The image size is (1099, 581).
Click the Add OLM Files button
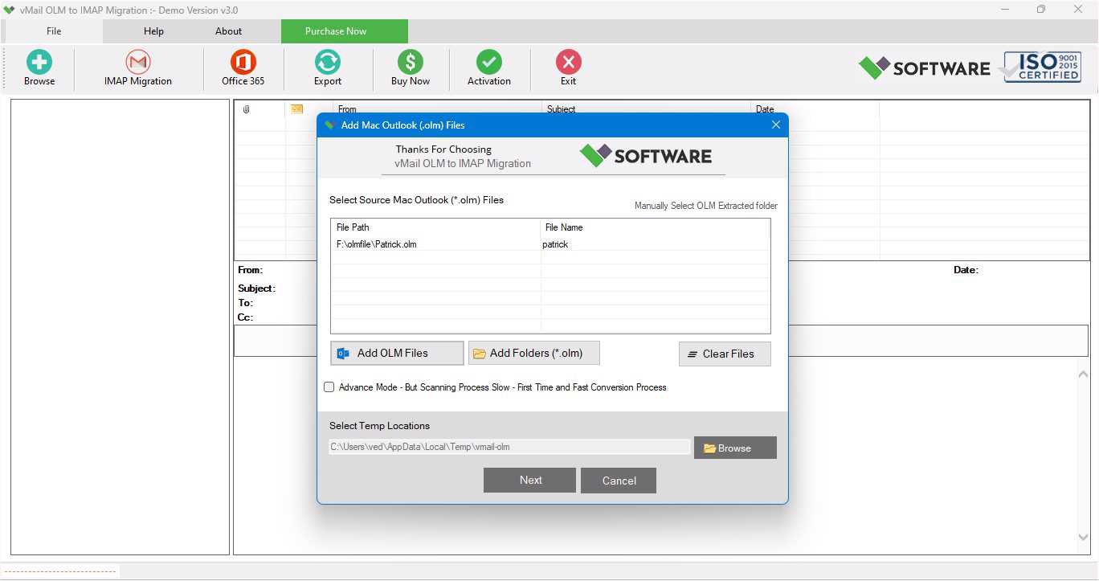click(397, 353)
